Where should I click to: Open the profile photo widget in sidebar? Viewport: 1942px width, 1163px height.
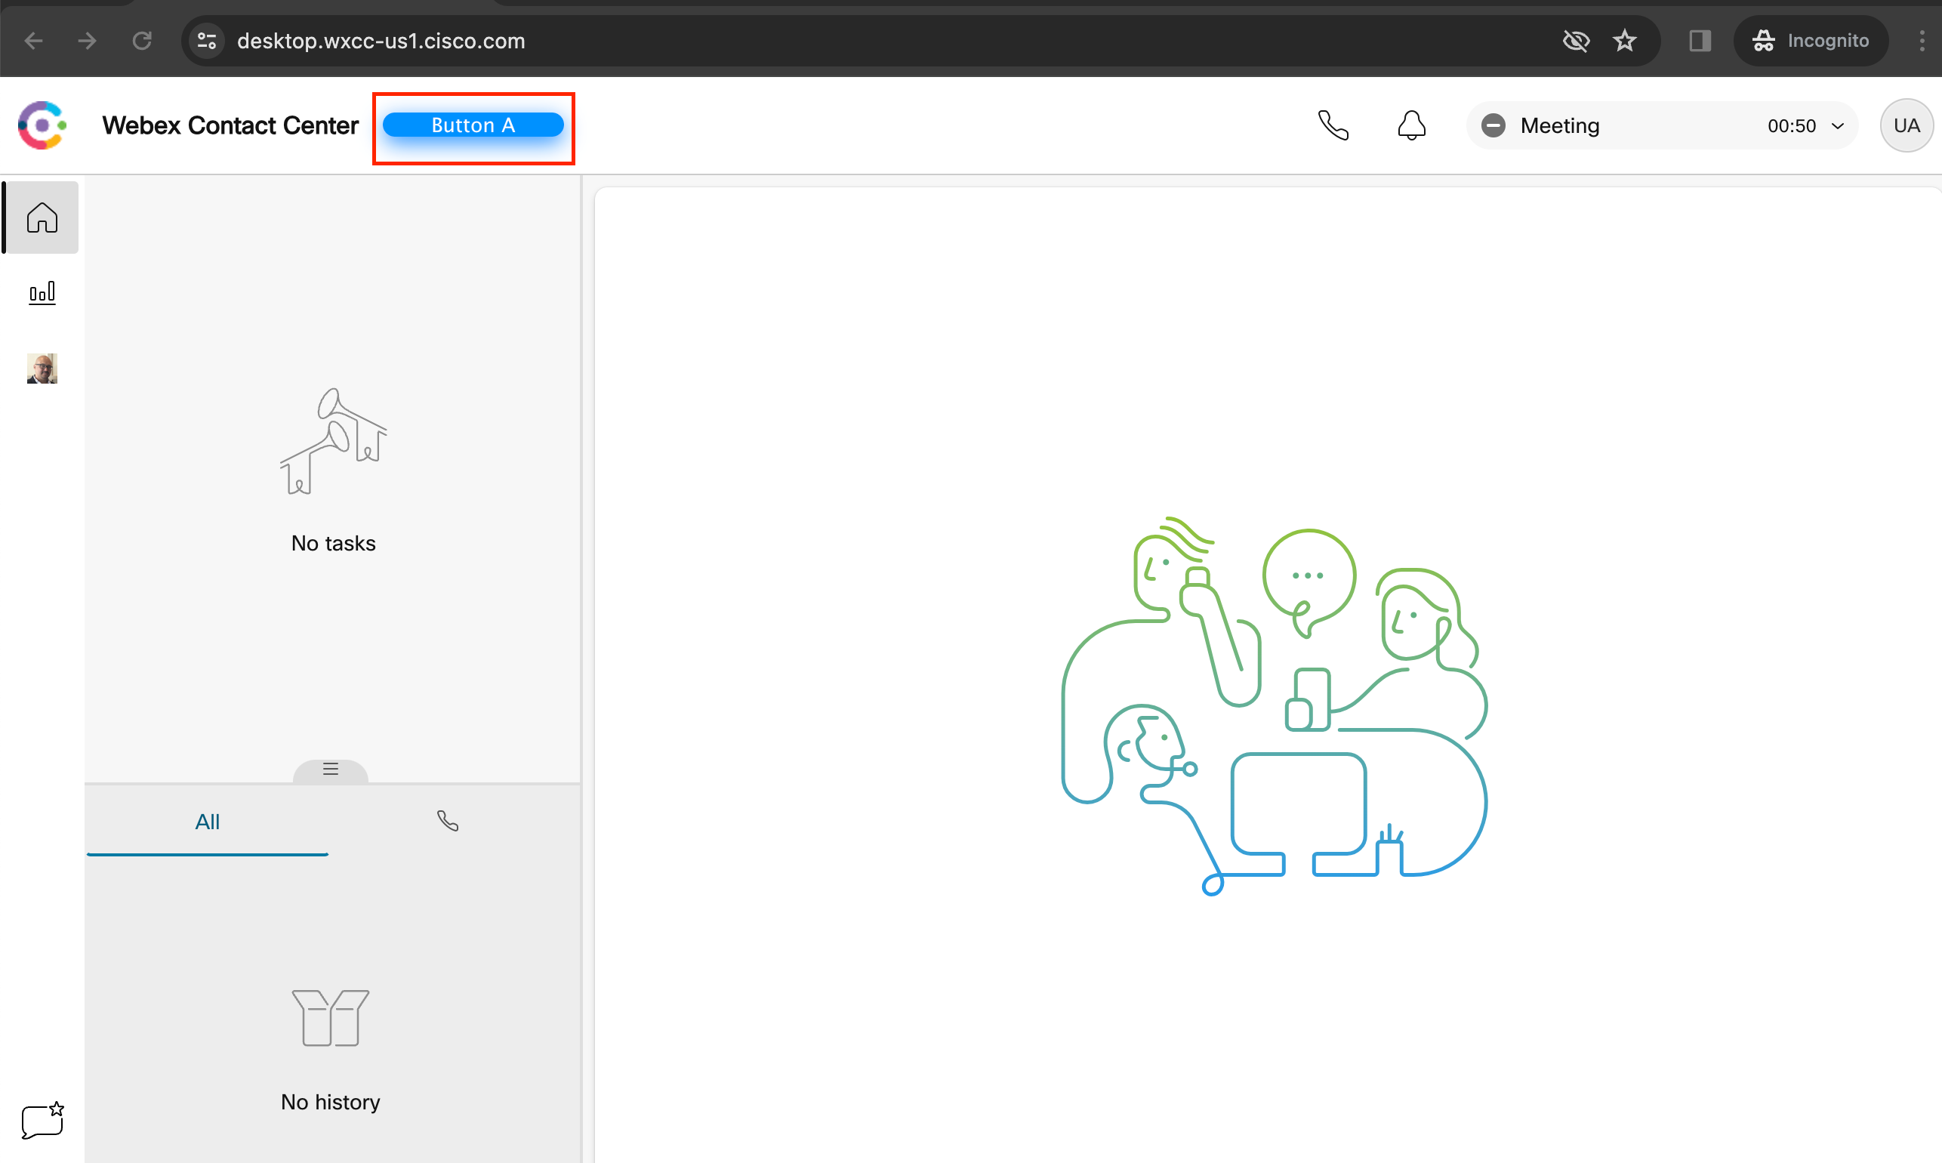pos(42,369)
